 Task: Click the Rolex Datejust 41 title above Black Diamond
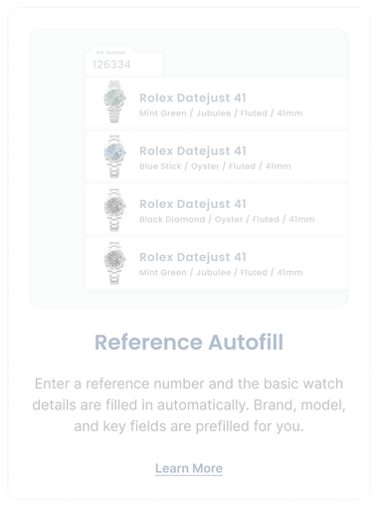[x=193, y=204]
